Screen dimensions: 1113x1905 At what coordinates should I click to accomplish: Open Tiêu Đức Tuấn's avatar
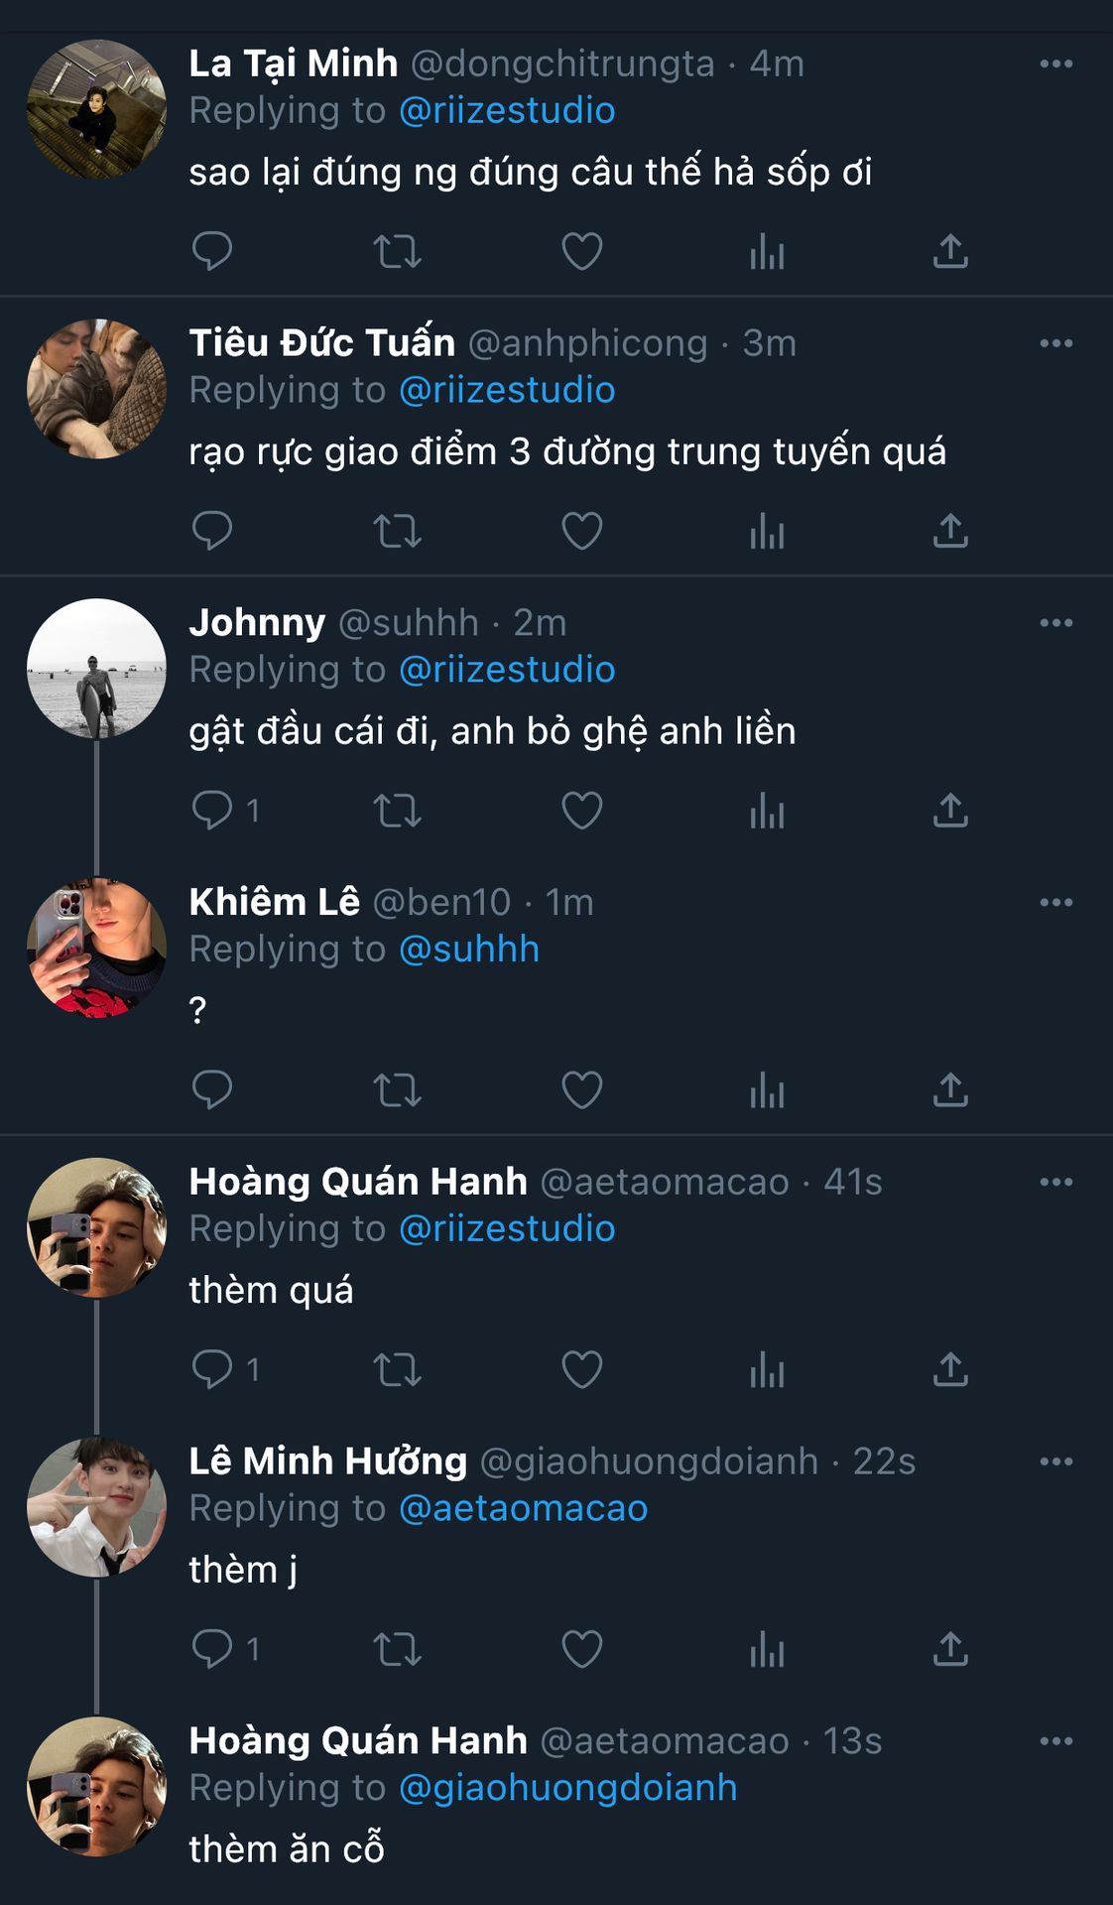pyautogui.click(x=96, y=388)
